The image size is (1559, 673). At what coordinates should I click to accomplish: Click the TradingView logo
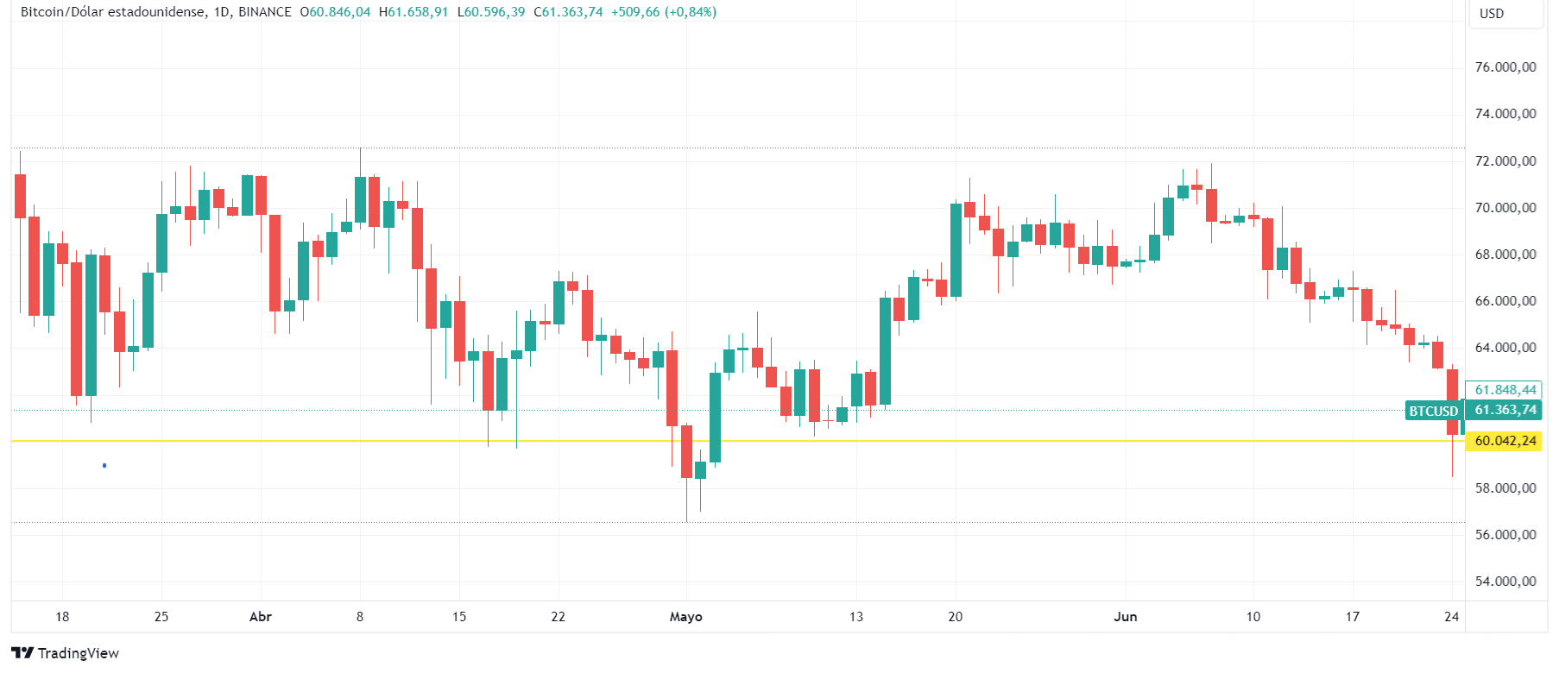point(65,653)
